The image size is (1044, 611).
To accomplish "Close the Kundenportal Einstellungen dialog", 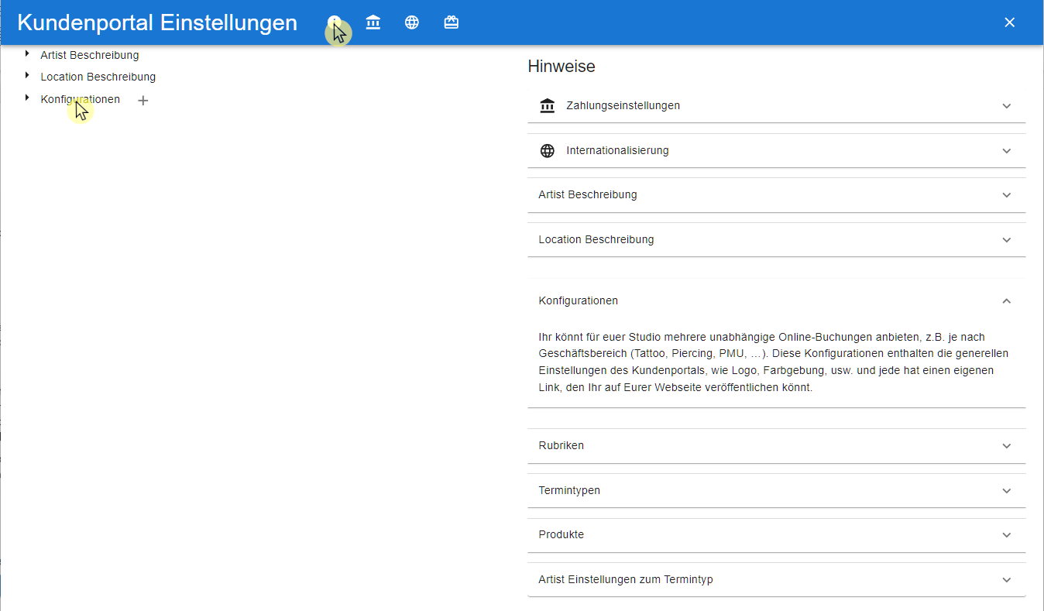I will 1009,22.
